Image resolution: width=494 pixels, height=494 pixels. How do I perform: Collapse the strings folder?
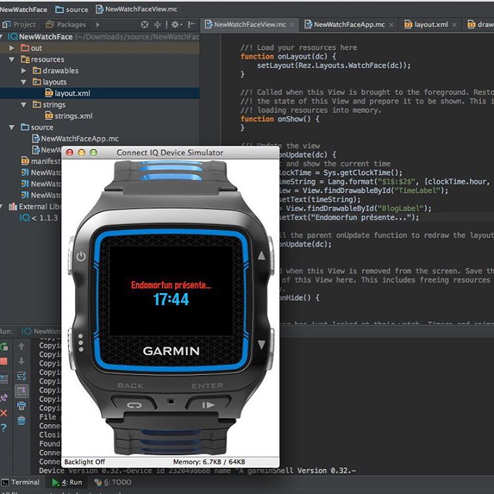pos(24,105)
